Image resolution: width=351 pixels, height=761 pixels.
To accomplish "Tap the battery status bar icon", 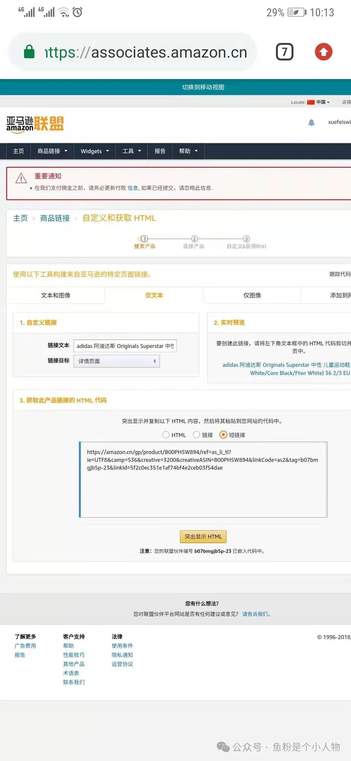I will click(x=297, y=12).
